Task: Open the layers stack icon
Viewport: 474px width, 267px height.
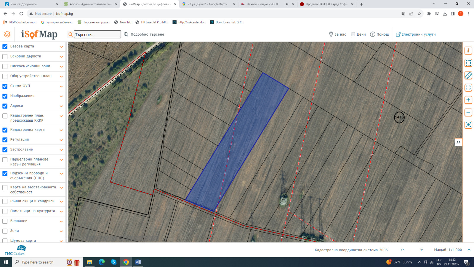Action: click(7, 34)
